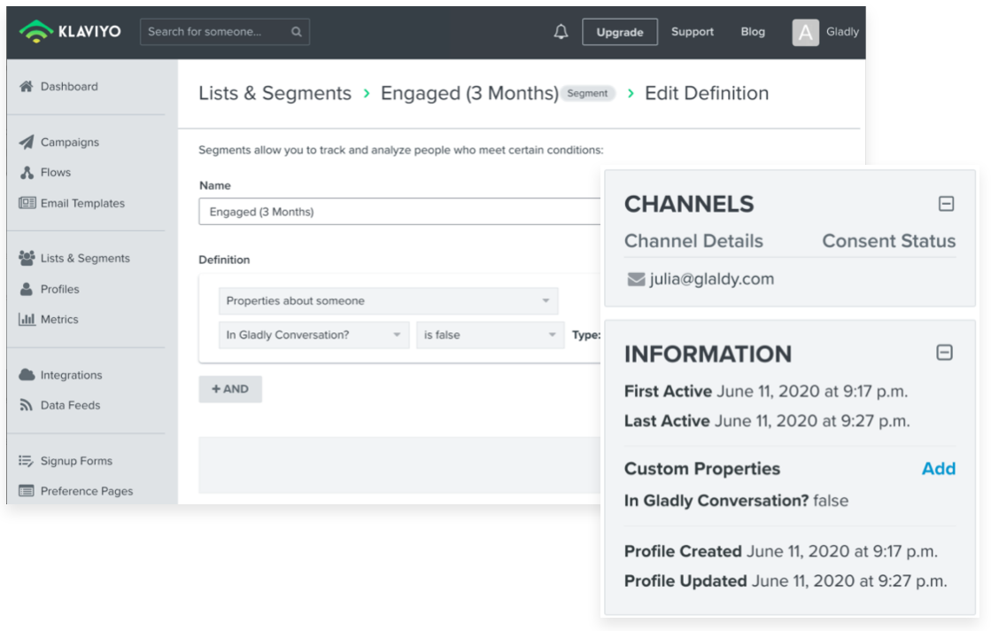Click the Last Active date line
991x631 pixels.
pyautogui.click(x=767, y=421)
